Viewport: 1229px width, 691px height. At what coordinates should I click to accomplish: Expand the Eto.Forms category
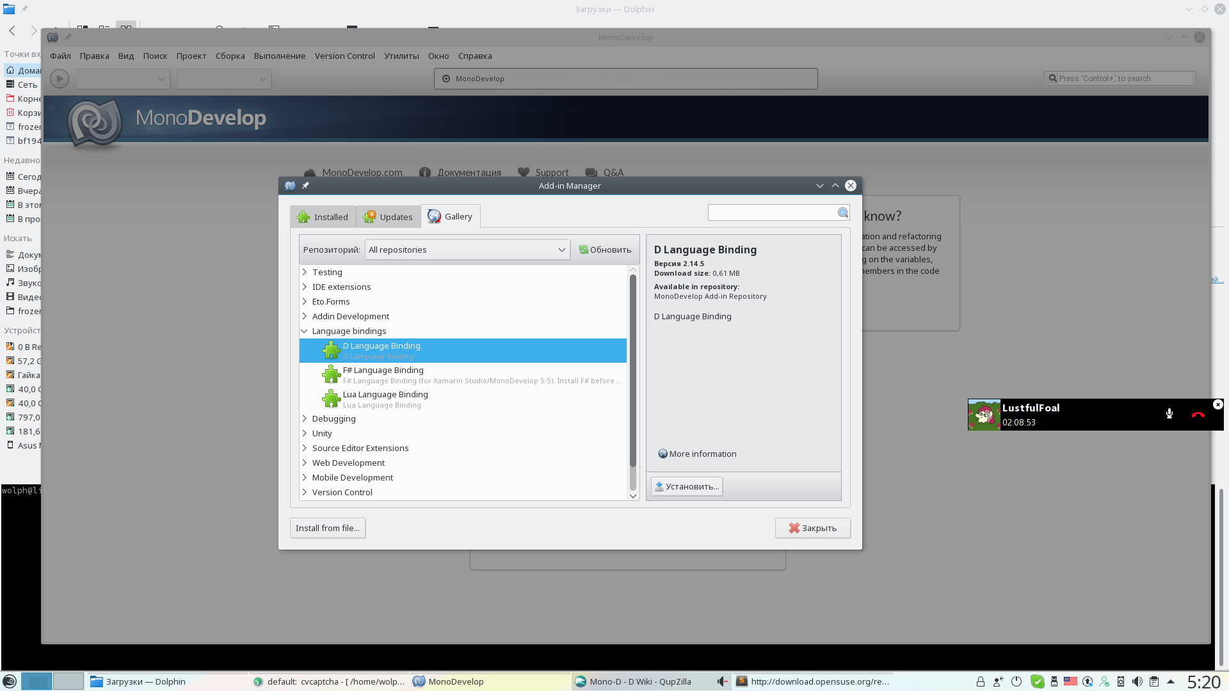coord(305,301)
